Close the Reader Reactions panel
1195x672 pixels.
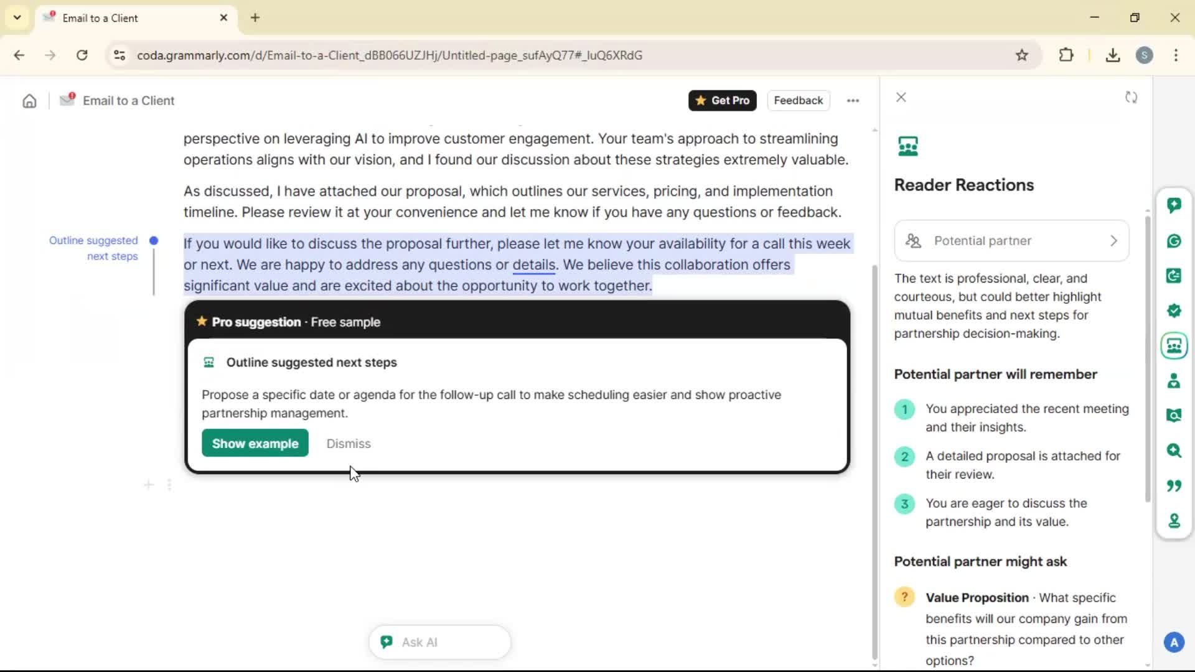tap(901, 98)
